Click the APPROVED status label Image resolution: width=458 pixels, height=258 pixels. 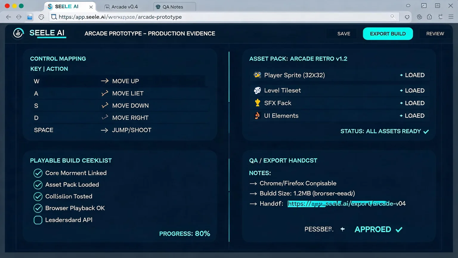coord(373,229)
